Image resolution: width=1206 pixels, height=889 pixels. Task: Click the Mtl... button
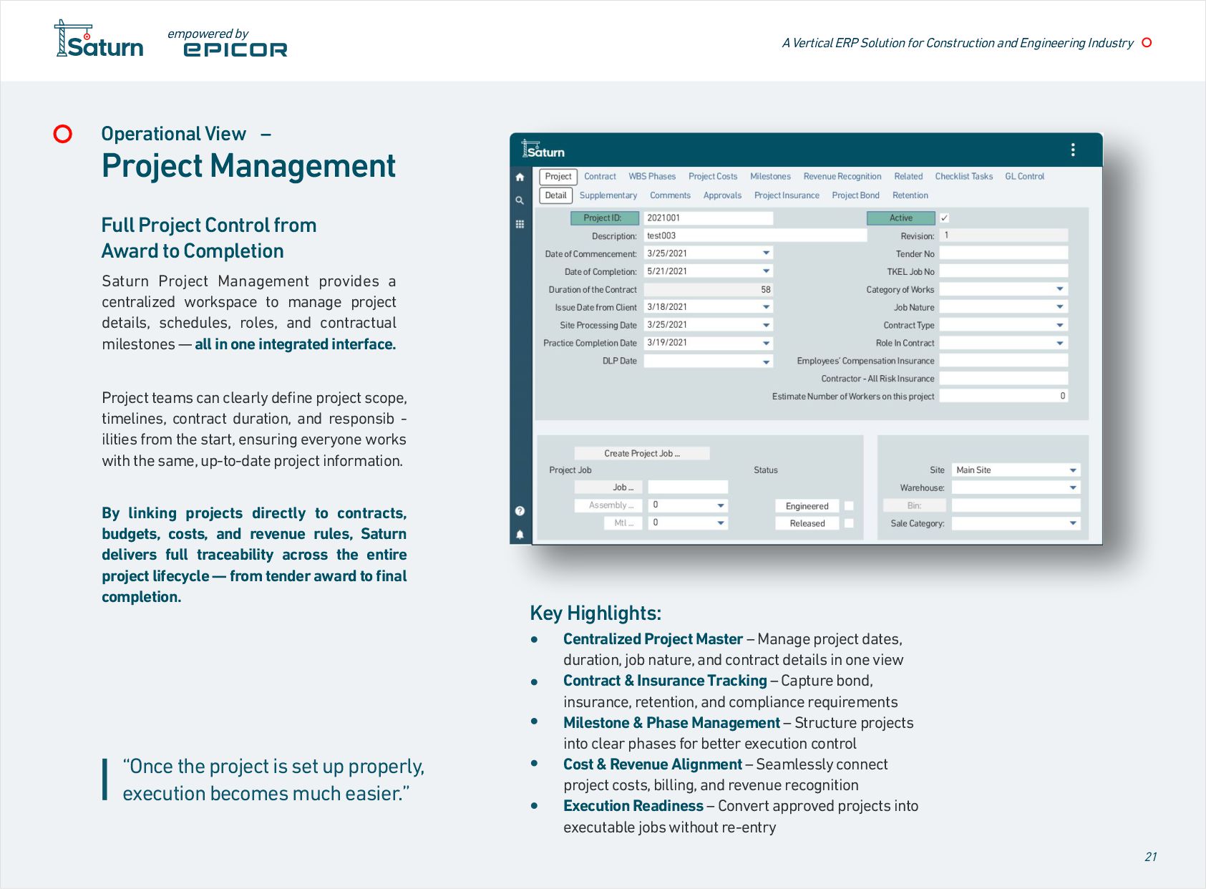pos(623,523)
